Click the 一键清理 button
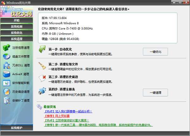Screen dimensions: 190x136 pos(155,93)
